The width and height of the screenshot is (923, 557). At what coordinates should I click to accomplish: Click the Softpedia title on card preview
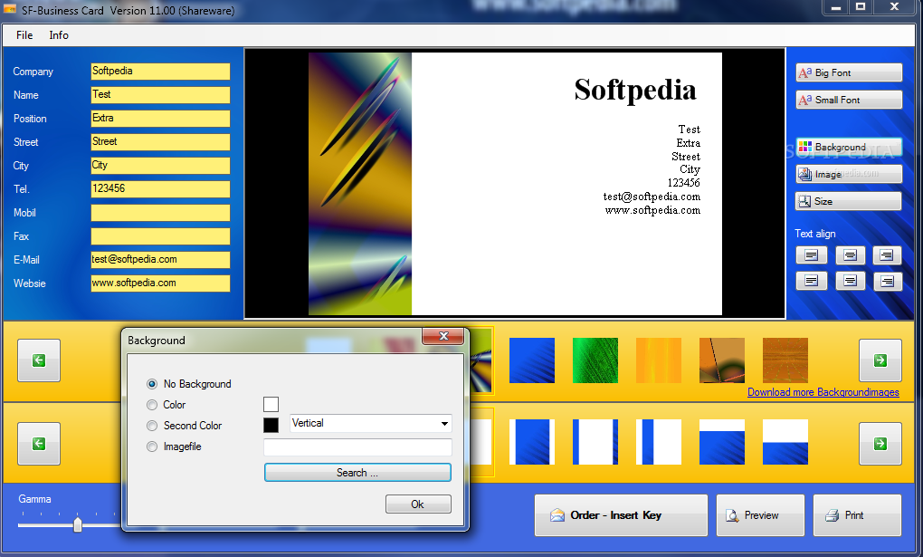coord(635,91)
